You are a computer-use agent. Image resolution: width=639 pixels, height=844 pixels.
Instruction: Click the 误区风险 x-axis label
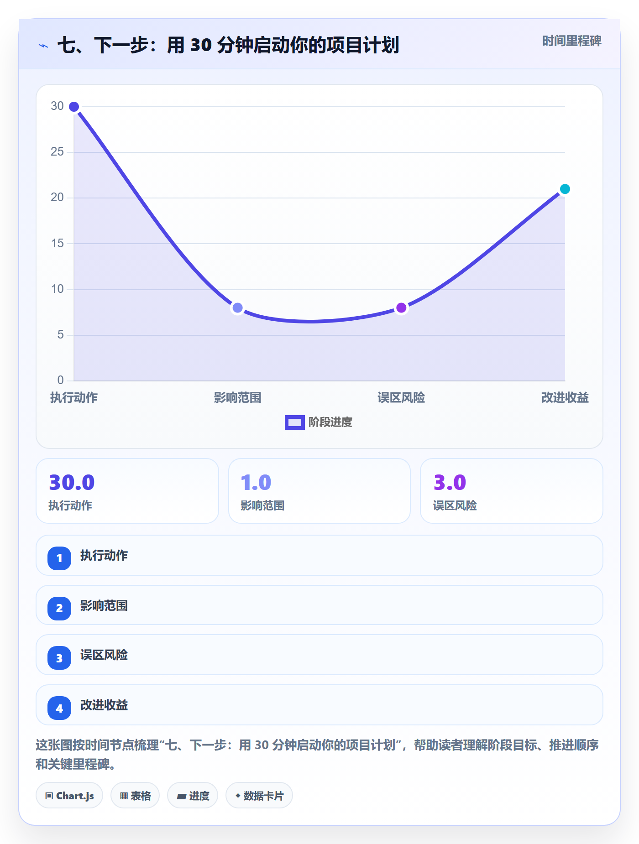point(401,398)
